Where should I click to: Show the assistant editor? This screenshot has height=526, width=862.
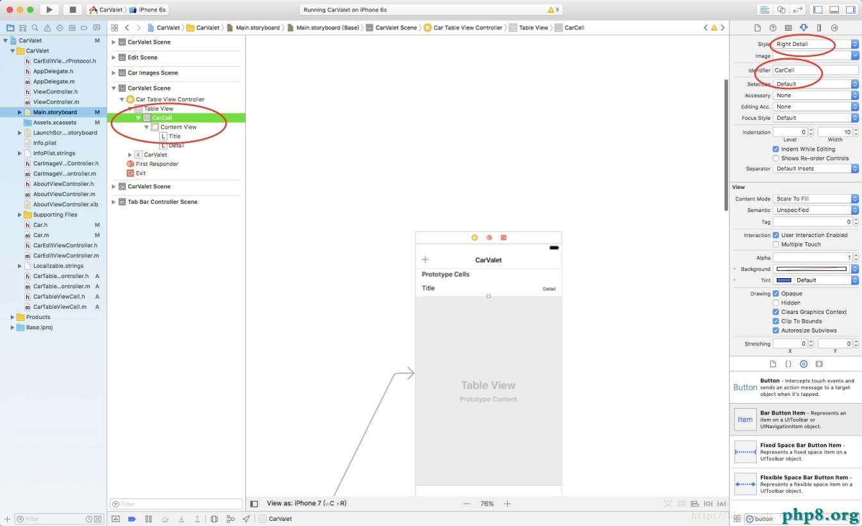pyautogui.click(x=781, y=10)
